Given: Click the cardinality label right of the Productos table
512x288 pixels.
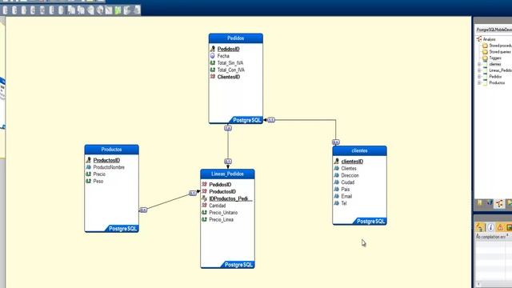Looking at the screenshot, I should (143, 210).
